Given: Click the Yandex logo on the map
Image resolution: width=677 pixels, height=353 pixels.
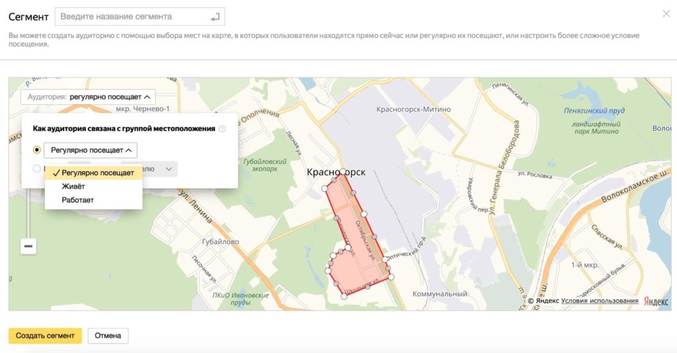Looking at the screenshot, I should click(655, 301).
